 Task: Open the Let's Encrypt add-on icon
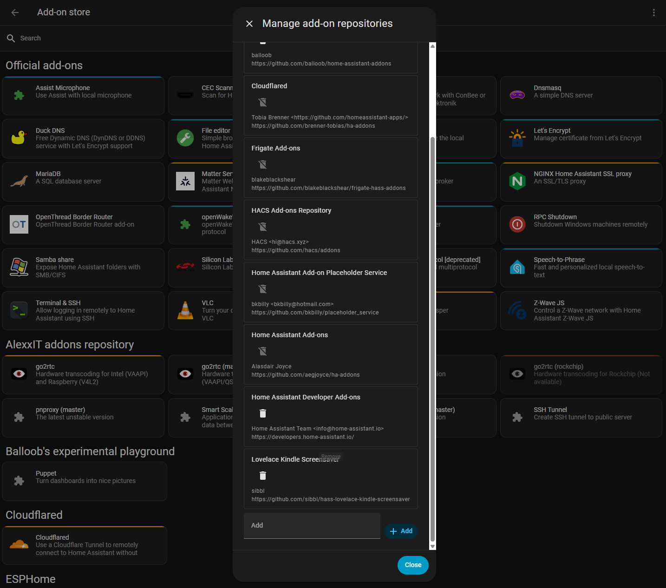[517, 138]
